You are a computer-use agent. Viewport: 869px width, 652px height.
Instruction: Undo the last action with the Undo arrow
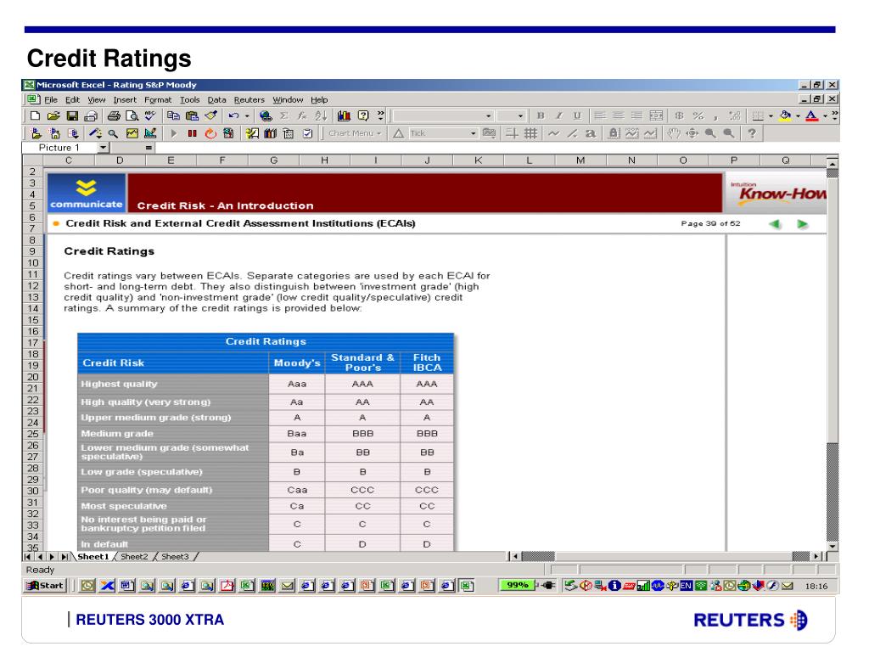coord(234,115)
